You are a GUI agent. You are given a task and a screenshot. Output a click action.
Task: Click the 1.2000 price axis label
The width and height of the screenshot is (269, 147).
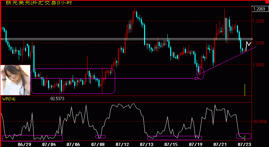click(258, 65)
